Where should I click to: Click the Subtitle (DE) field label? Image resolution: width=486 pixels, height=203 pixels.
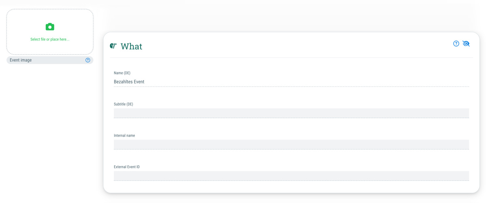coord(124,104)
